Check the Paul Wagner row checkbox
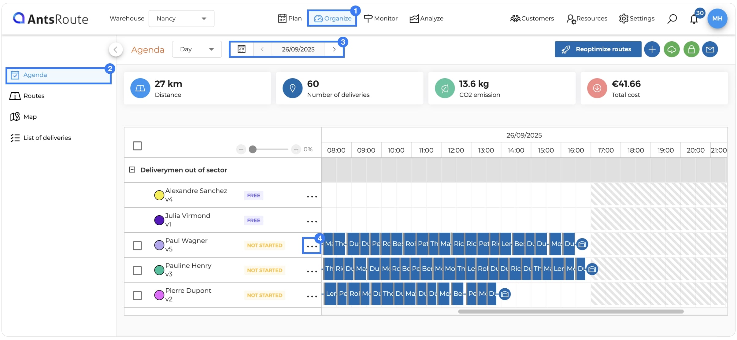This screenshot has width=737, height=340. (137, 246)
